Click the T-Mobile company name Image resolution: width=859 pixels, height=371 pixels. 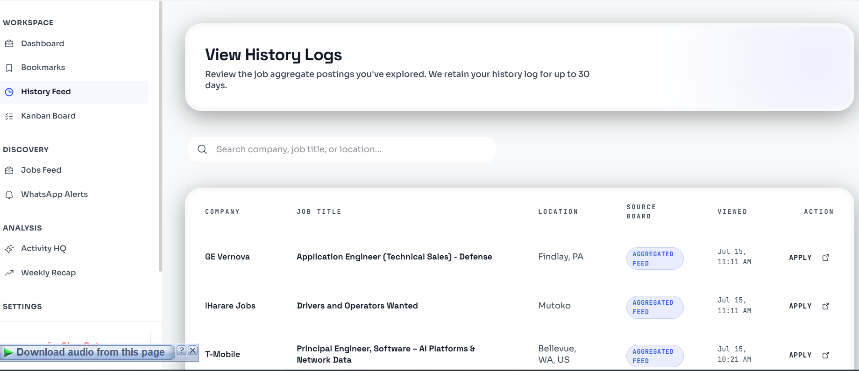point(222,354)
